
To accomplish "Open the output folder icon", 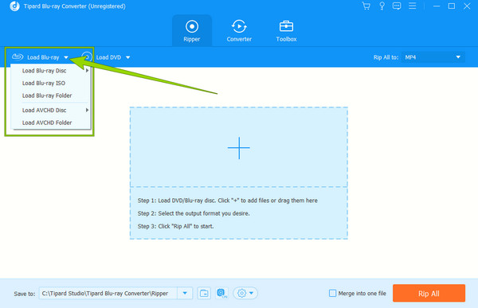I will point(204,294).
